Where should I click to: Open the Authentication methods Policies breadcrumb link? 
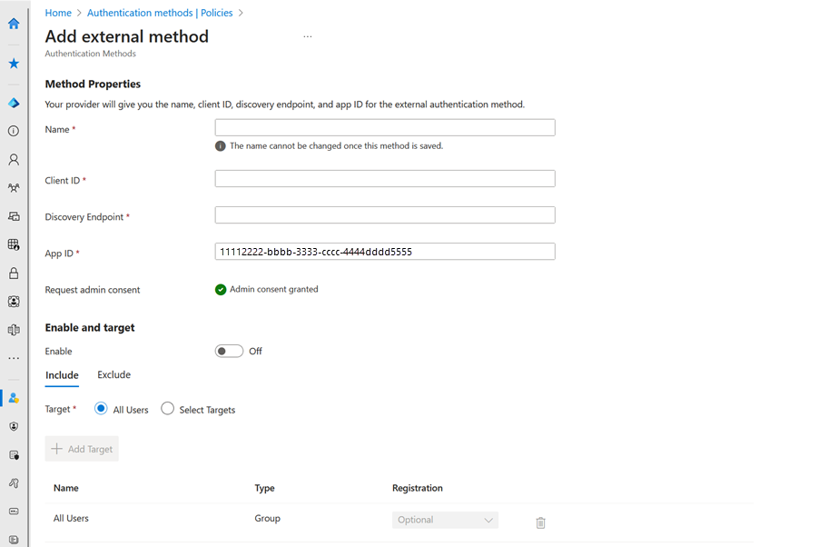pos(159,13)
